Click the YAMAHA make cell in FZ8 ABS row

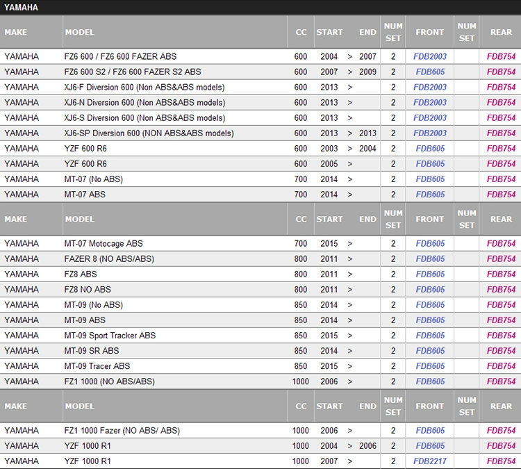pyautogui.click(x=22, y=274)
